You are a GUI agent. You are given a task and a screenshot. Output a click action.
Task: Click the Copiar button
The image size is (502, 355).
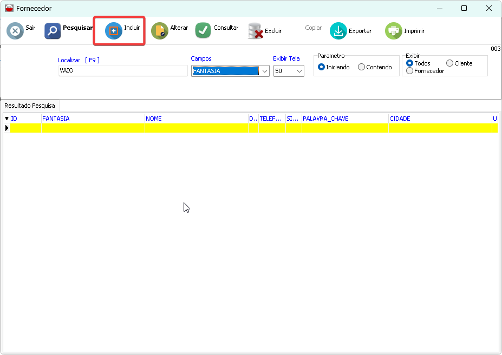click(x=313, y=28)
